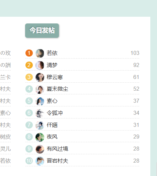
Task: Visit the username link 夏末微尘
Action: point(57,89)
